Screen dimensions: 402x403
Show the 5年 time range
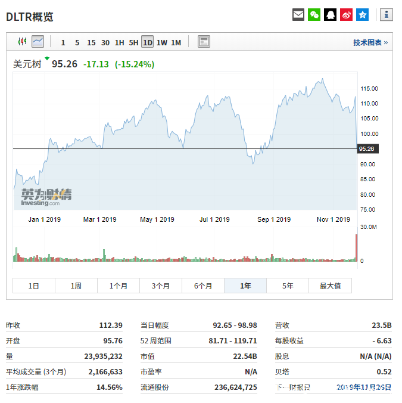tap(288, 286)
